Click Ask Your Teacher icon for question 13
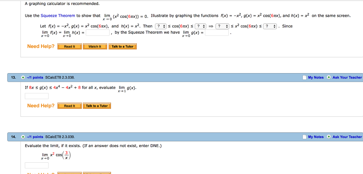This screenshot has height=174, width=363. (x=329, y=77)
